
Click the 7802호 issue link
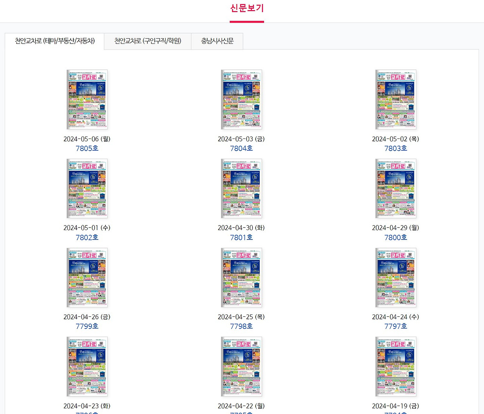87,237
